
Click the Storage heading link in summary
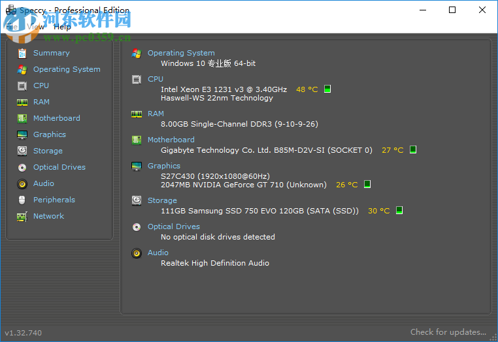pyautogui.click(x=162, y=200)
